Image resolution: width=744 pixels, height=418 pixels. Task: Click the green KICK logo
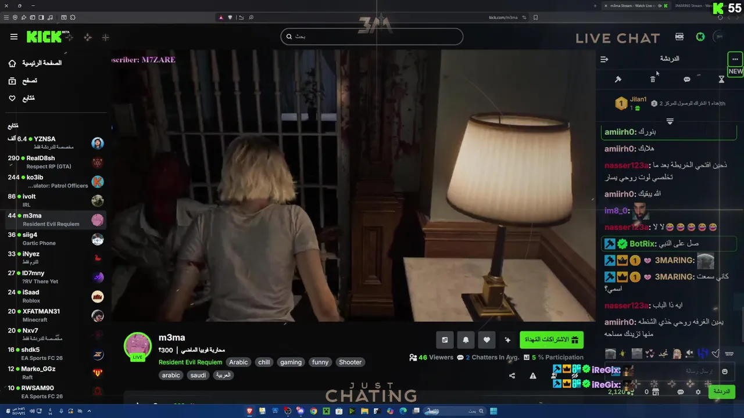coord(45,37)
